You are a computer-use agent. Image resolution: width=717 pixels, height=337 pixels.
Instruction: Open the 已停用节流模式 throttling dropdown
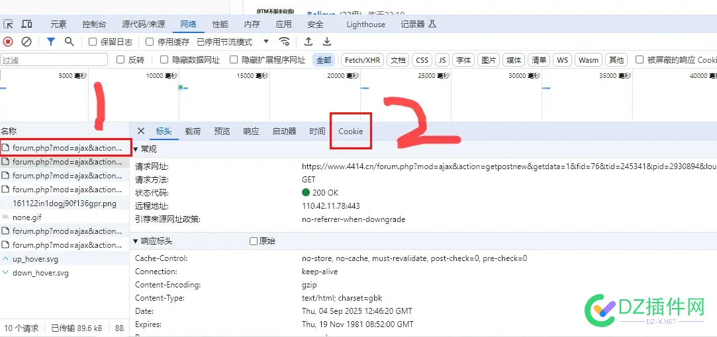[232, 42]
